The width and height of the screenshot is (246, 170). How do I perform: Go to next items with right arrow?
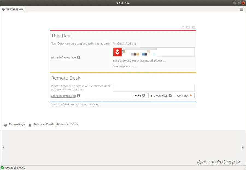click(x=242, y=148)
